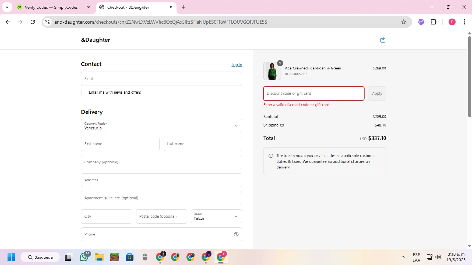Click the Postal code (optional) field
Viewport: 472px width, 265px height.
[x=161, y=216]
